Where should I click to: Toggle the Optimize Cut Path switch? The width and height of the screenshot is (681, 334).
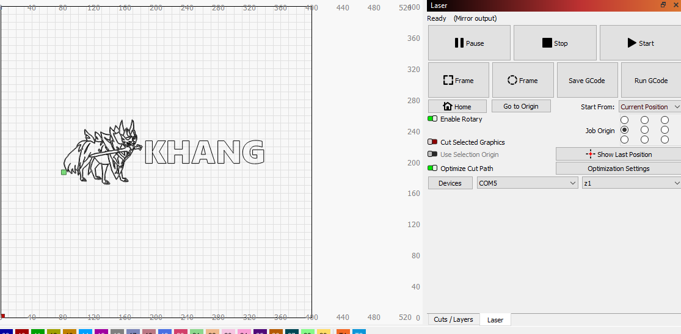(432, 168)
